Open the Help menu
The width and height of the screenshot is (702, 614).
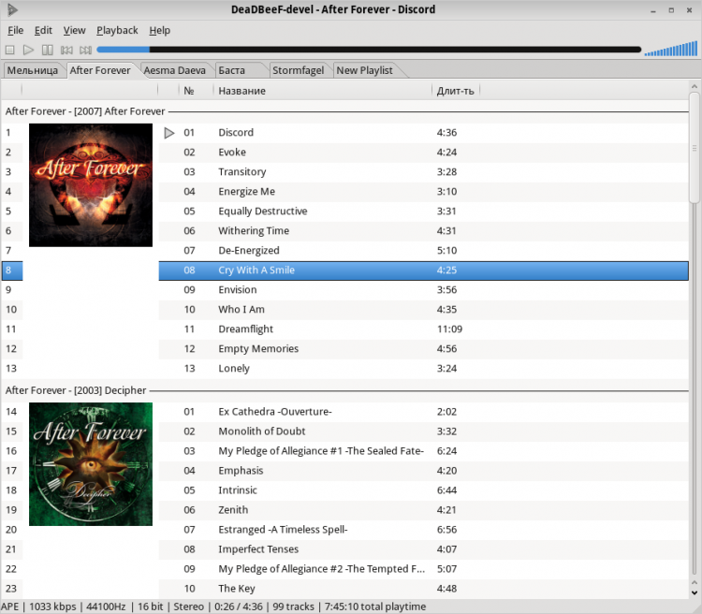[x=160, y=31]
